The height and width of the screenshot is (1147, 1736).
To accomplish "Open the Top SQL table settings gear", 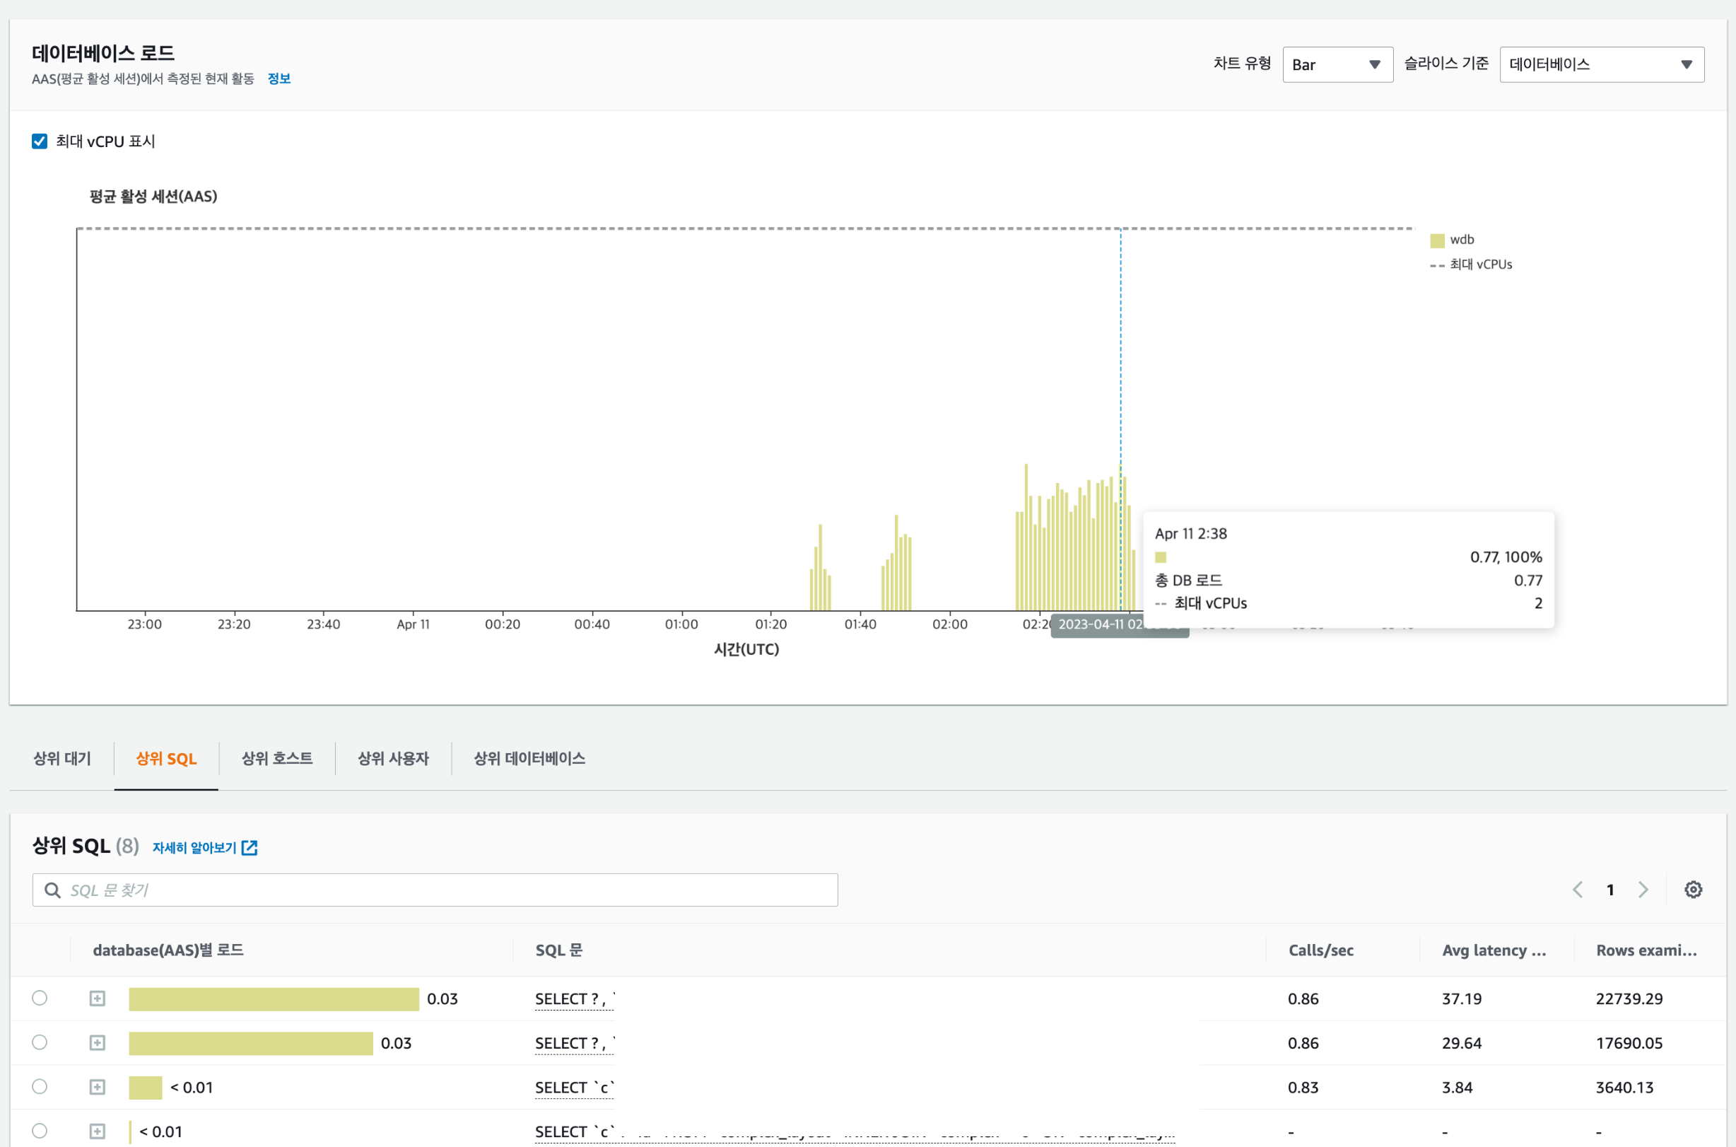I will tap(1693, 890).
